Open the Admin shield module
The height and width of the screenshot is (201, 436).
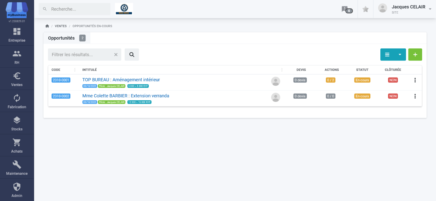click(x=17, y=190)
